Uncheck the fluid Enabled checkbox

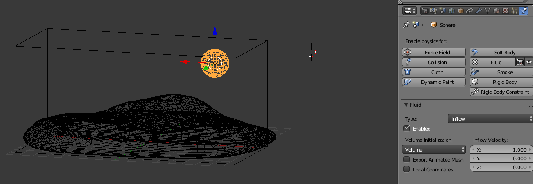(407, 129)
